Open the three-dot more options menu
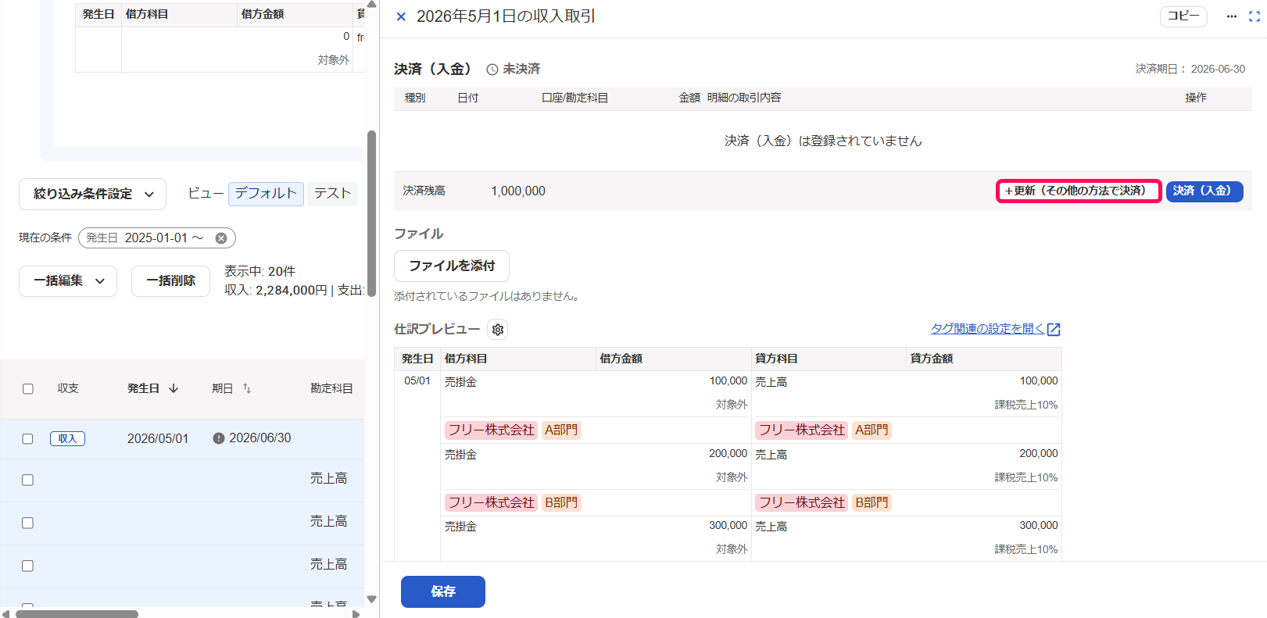The image size is (1267, 618). 1232,16
